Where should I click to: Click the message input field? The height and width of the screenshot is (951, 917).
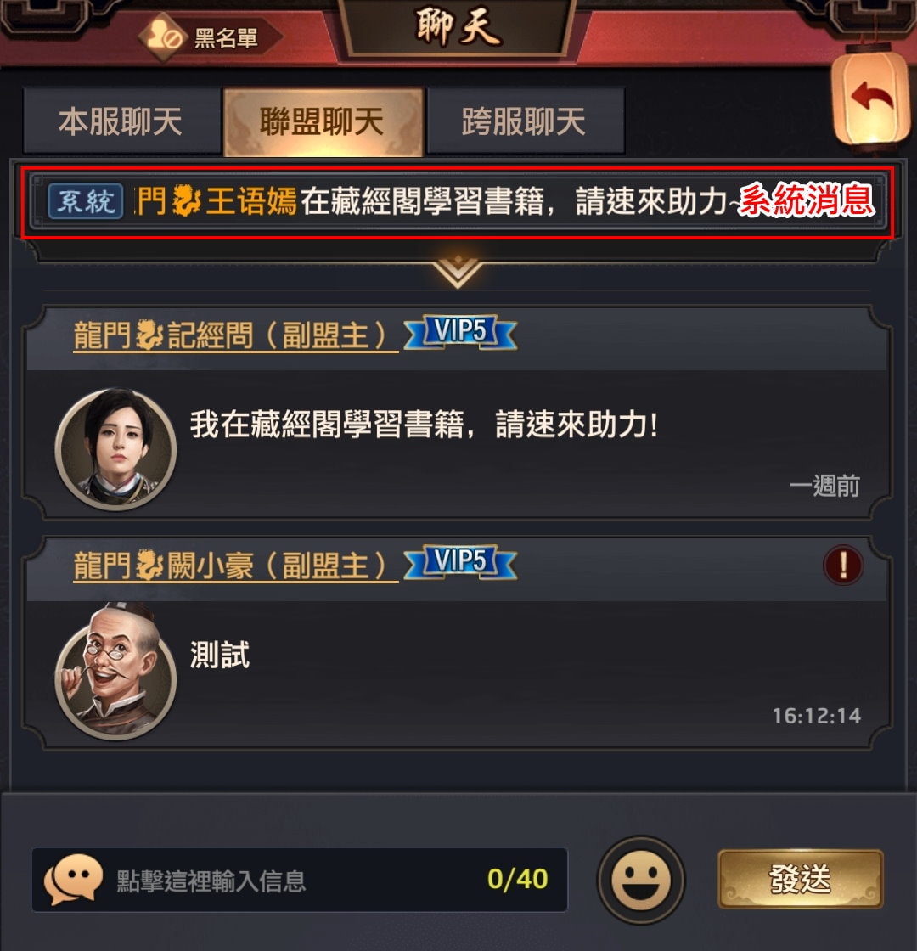coord(299,880)
